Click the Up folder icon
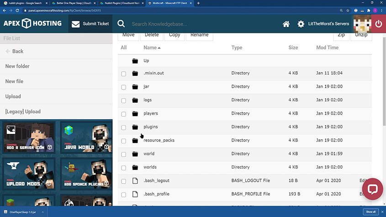Screen dimensions: 386x217 point(135,61)
